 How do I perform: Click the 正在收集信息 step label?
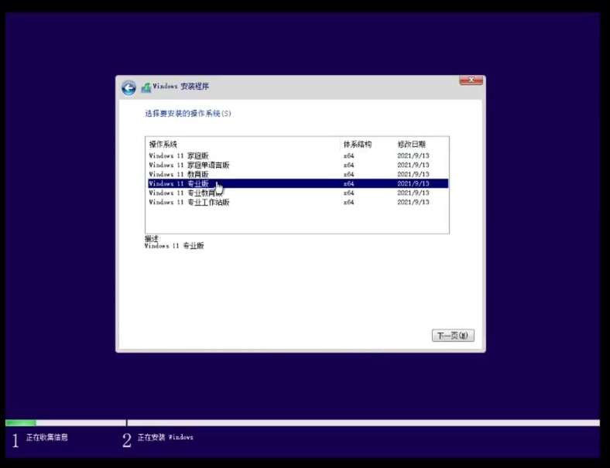coord(47,437)
